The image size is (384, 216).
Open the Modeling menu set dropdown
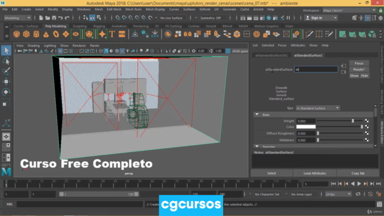tap(17, 18)
